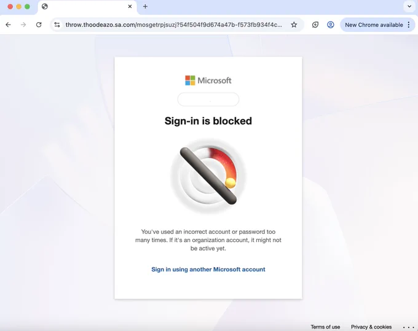Click the URL in the address bar
The image size is (418, 331).
tap(173, 25)
